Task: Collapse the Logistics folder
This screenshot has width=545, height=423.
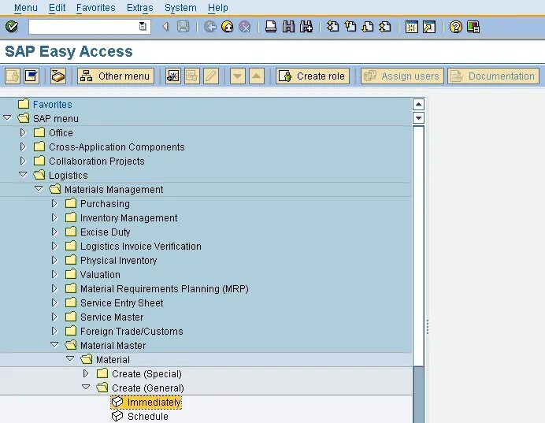Action: [23, 175]
